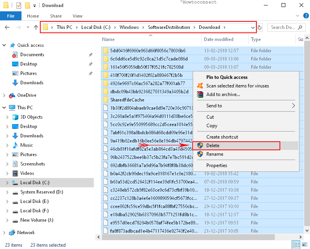Select Local Disk (F:) drive
Image resolution: width=310 pixels, height=249 pixels.
(x=34, y=211)
